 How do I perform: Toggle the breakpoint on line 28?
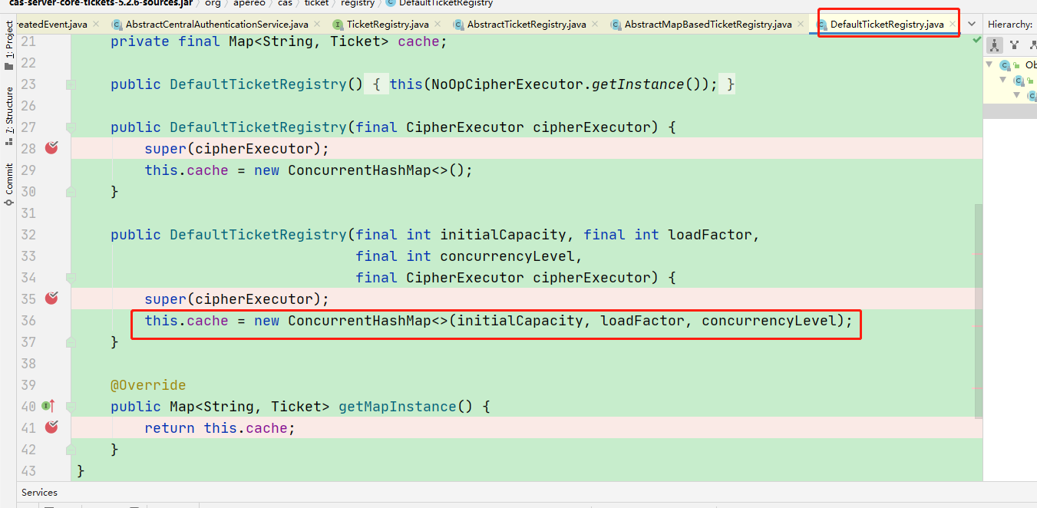pos(51,147)
